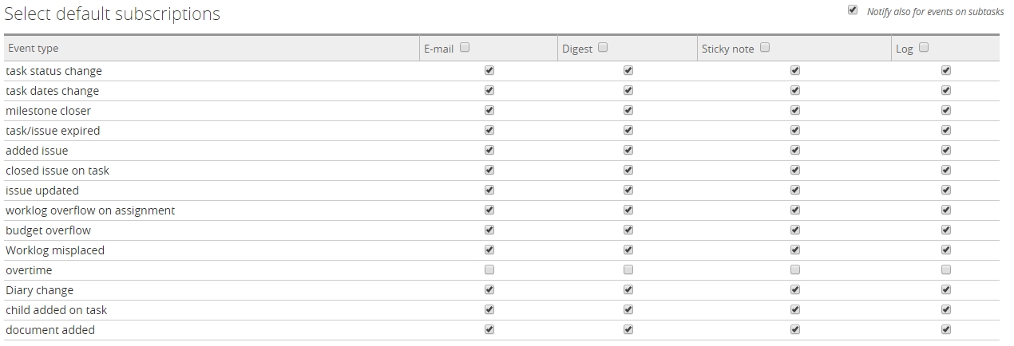The image size is (1014, 346).
Task: Uncheck Sticky note for Diary change
Action: (x=795, y=289)
